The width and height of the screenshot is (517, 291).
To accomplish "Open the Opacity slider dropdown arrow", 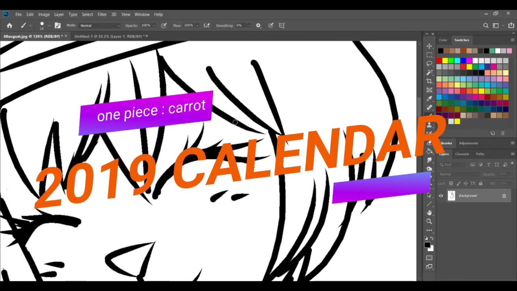I will coord(154,25).
